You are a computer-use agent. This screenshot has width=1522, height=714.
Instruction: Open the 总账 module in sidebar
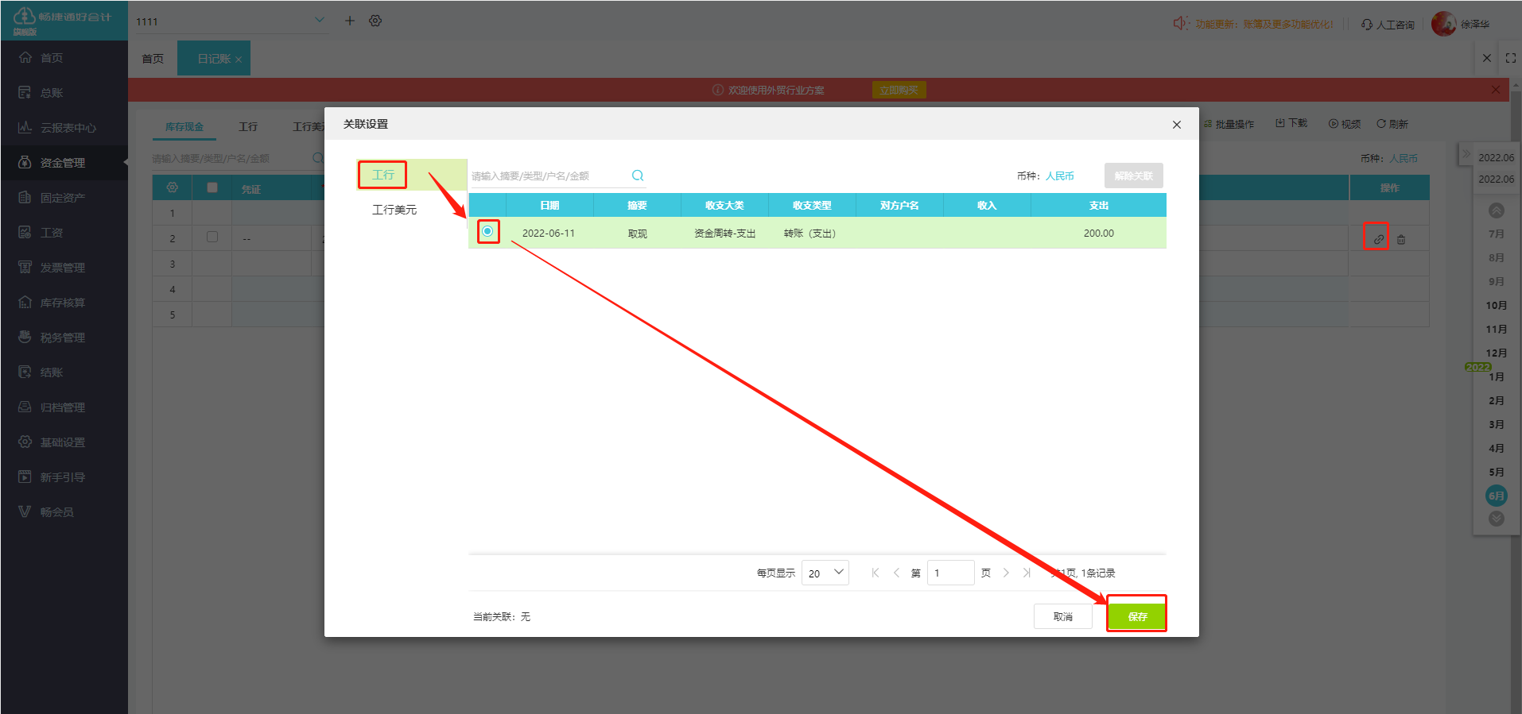(x=52, y=93)
